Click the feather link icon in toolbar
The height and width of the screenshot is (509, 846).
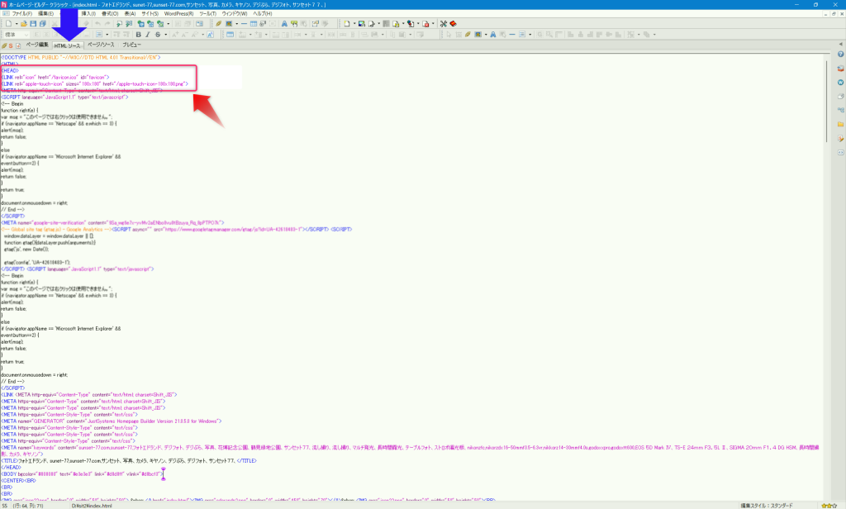[x=218, y=24]
